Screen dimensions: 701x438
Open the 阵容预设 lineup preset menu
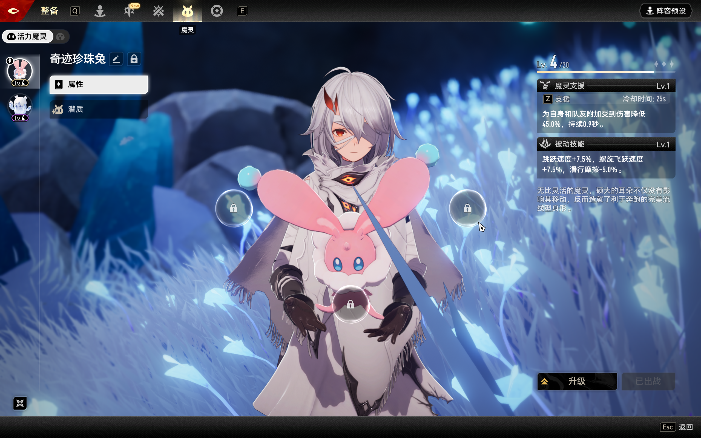[666, 11]
